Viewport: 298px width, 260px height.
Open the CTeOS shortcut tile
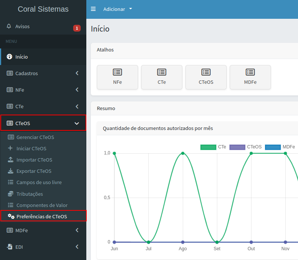click(206, 77)
